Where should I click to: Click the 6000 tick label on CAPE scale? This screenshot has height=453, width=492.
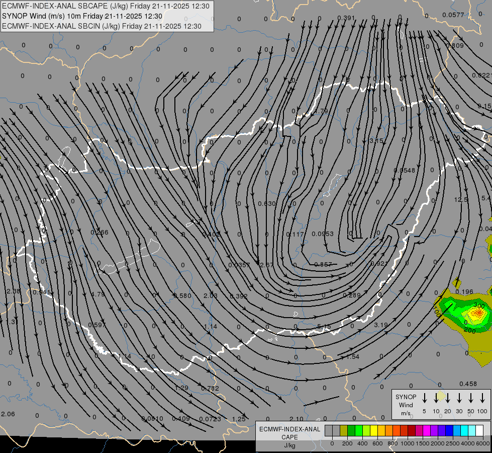[482, 443]
